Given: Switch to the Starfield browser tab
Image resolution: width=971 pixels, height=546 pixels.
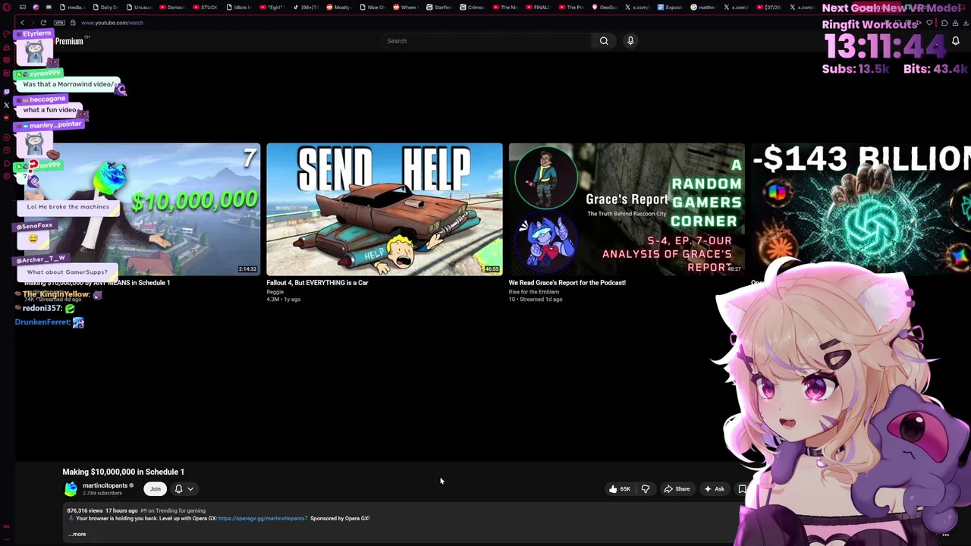Looking at the screenshot, I should [438, 7].
